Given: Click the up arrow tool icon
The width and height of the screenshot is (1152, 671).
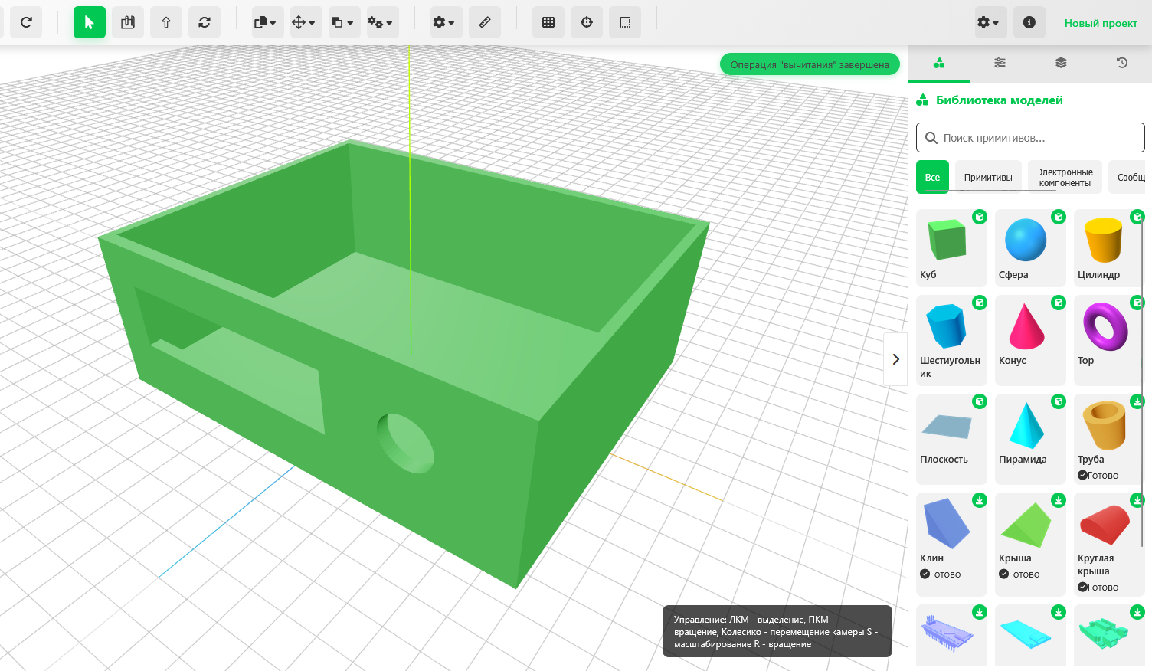Looking at the screenshot, I should [166, 22].
